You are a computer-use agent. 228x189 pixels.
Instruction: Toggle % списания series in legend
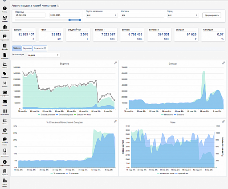coord(72,173)
